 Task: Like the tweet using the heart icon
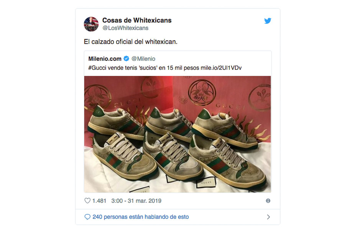click(87, 200)
